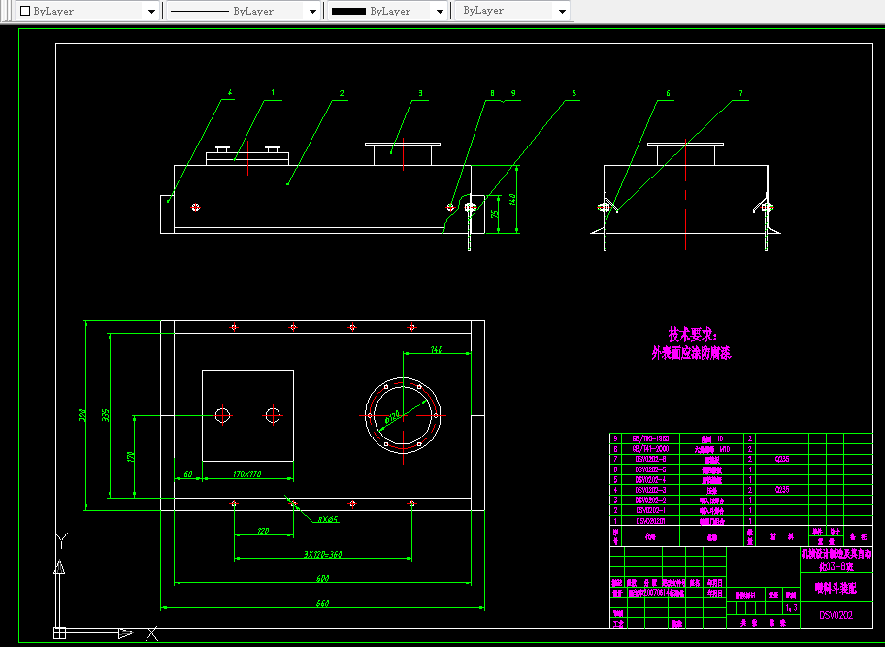
Task: Select the DSV0202-1 part code cell
Action: pyautogui.click(x=650, y=510)
